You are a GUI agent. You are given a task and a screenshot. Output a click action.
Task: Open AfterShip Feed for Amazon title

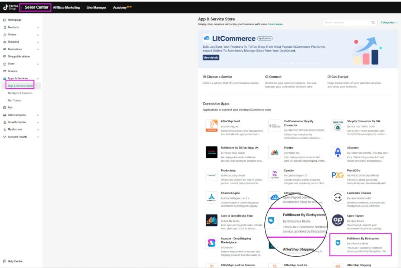[x=238, y=265]
